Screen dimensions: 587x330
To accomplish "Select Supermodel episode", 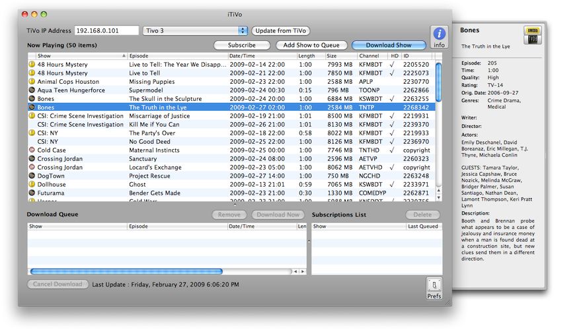I will point(232,90).
